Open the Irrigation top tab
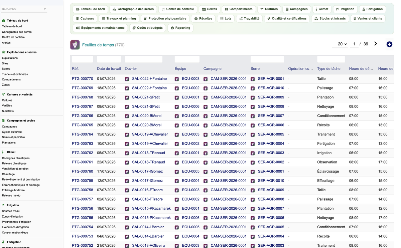 point(345,9)
